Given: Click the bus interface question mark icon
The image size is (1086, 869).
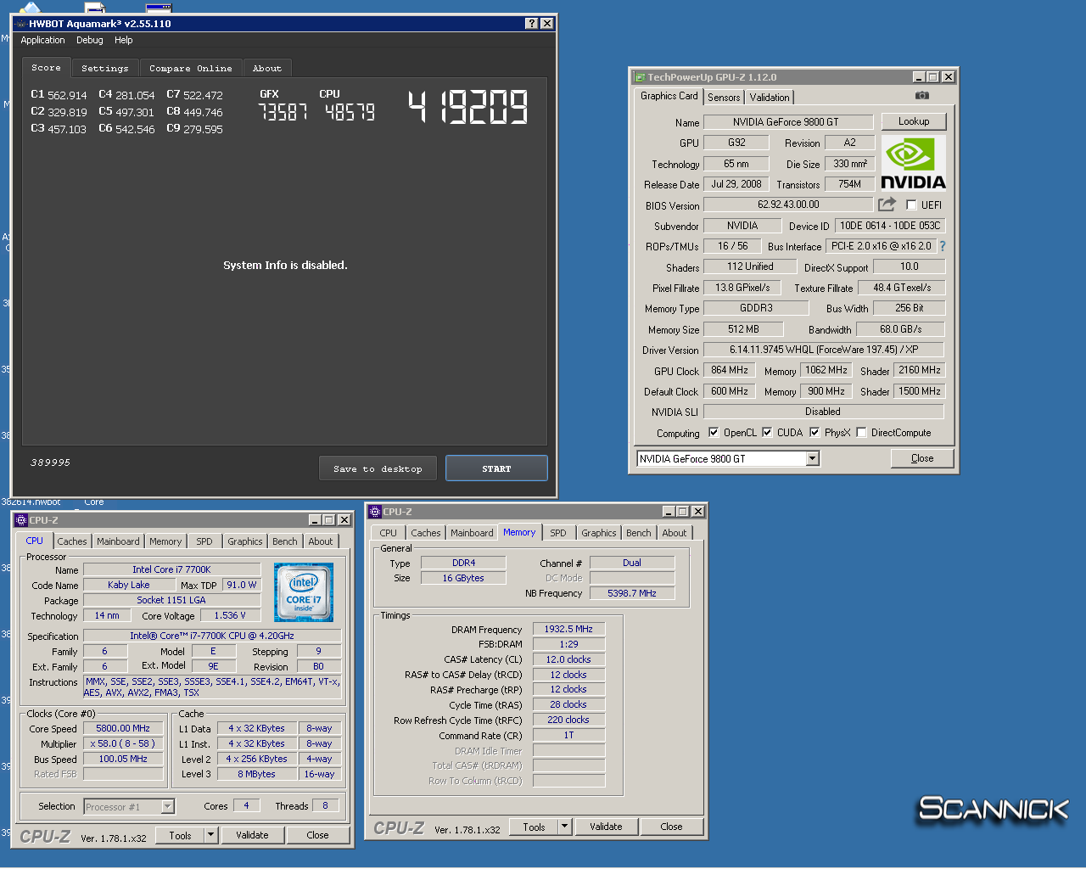Looking at the screenshot, I should [942, 246].
